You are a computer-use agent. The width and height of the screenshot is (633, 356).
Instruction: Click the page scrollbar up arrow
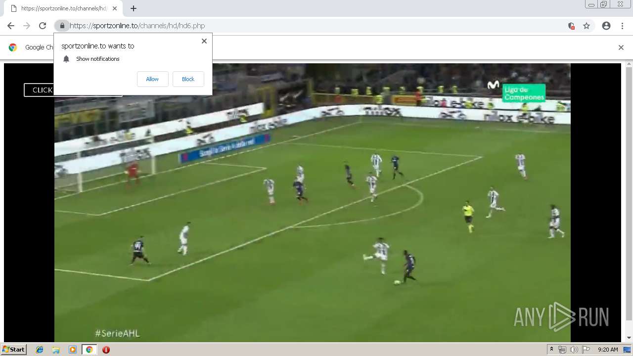629,64
